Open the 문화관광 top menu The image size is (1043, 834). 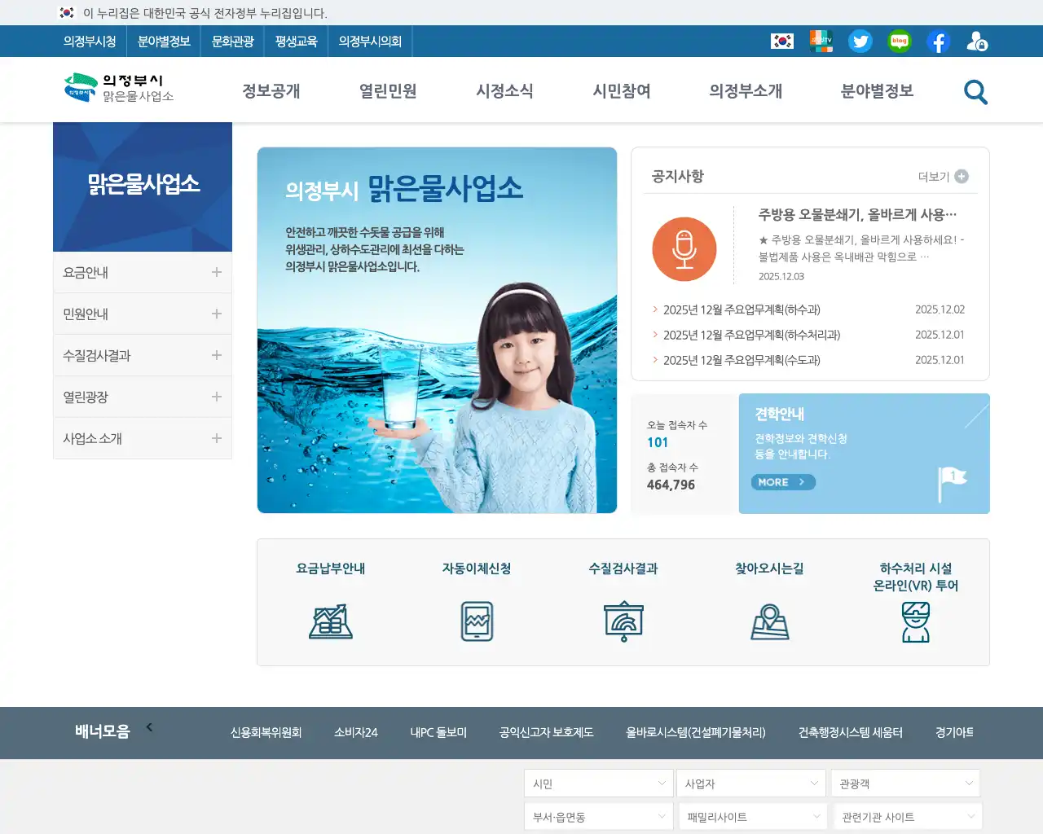point(233,41)
